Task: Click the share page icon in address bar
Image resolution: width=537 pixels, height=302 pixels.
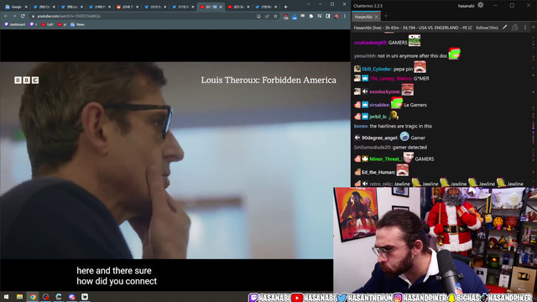Action: point(267,16)
